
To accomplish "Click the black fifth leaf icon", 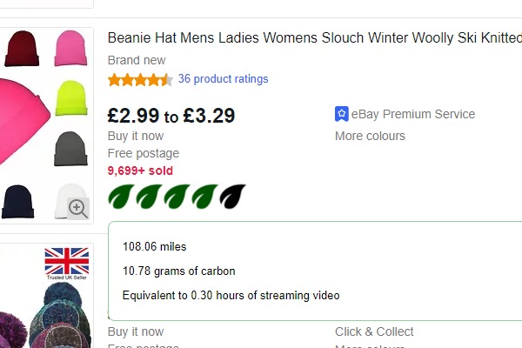I will 232,197.
